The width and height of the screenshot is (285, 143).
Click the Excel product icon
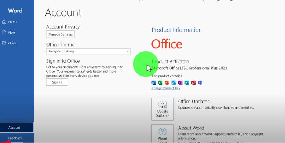pos(160,82)
